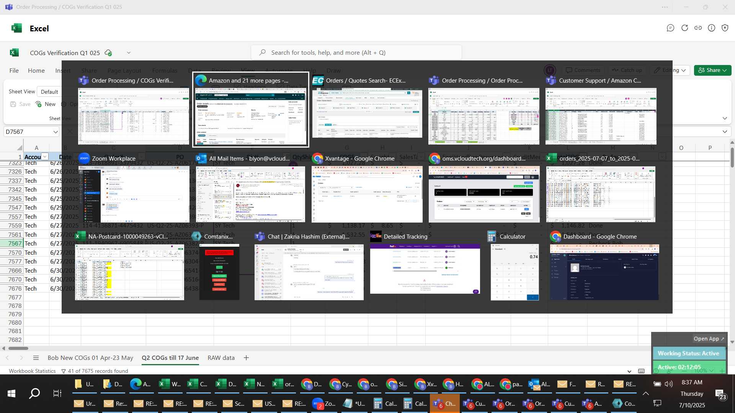The height and width of the screenshot is (413, 735).
Task: Open Task View on taskbar
Action: (57, 393)
